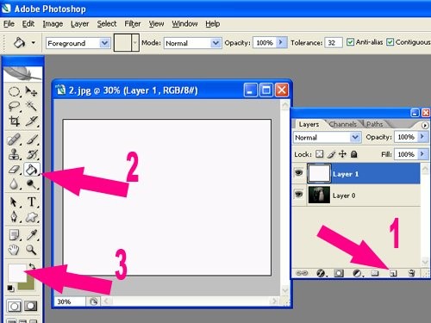Screen dimensions: 431x323
Task: Select the Magic Wand tool
Action: pyautogui.click(x=31, y=106)
